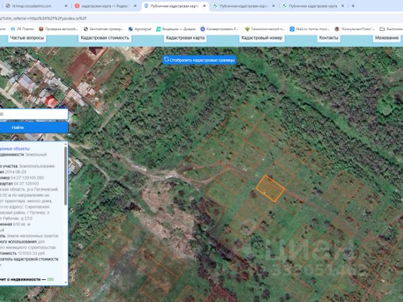Select the 'Земли населенных пунктов' category text
Screen dimensions: 403x302
(x=32, y=236)
